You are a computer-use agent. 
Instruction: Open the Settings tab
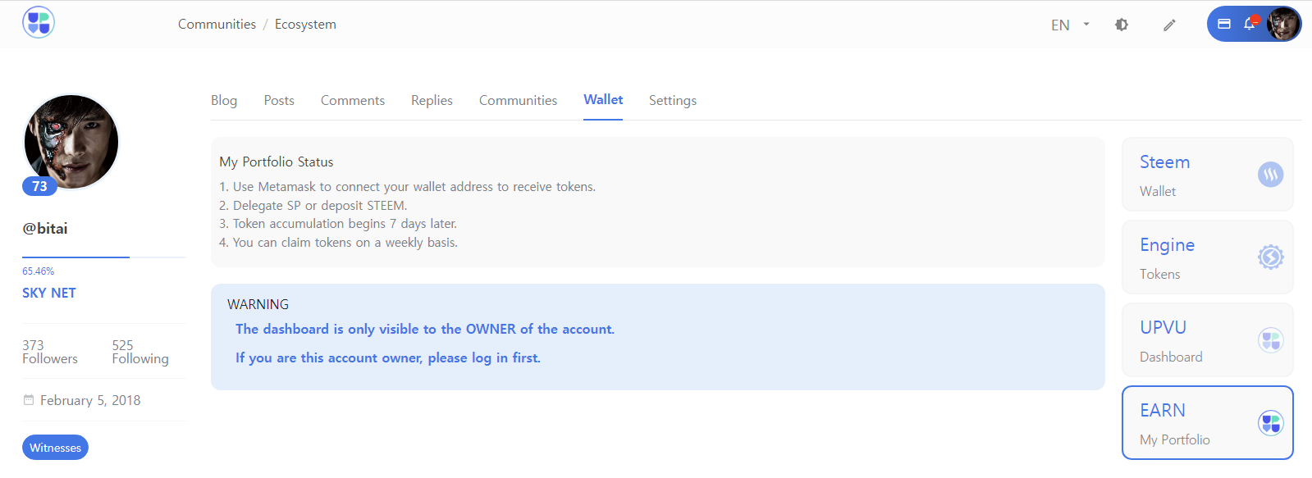point(673,100)
